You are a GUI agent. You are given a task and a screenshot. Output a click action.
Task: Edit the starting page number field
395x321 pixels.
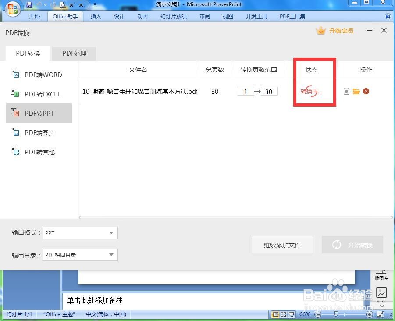pos(246,91)
